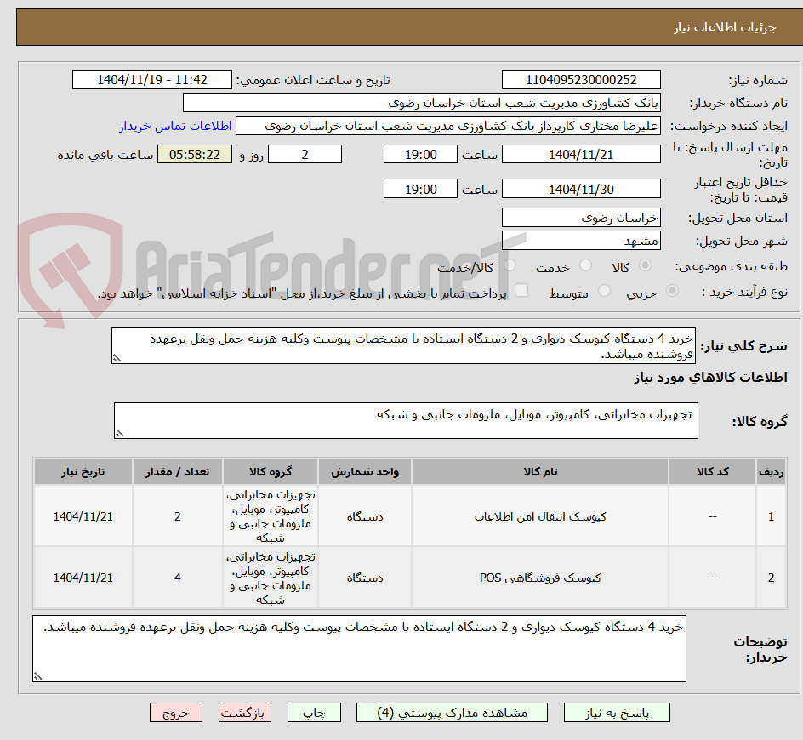803x740 pixels.
Task: Click the کیوسک فروشگاهی POS cell
Action: tap(540, 578)
